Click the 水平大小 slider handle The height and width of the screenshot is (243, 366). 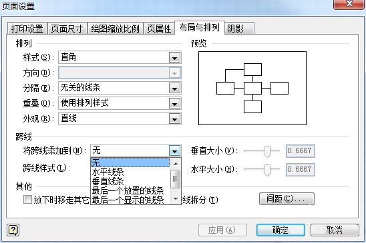coord(266,170)
